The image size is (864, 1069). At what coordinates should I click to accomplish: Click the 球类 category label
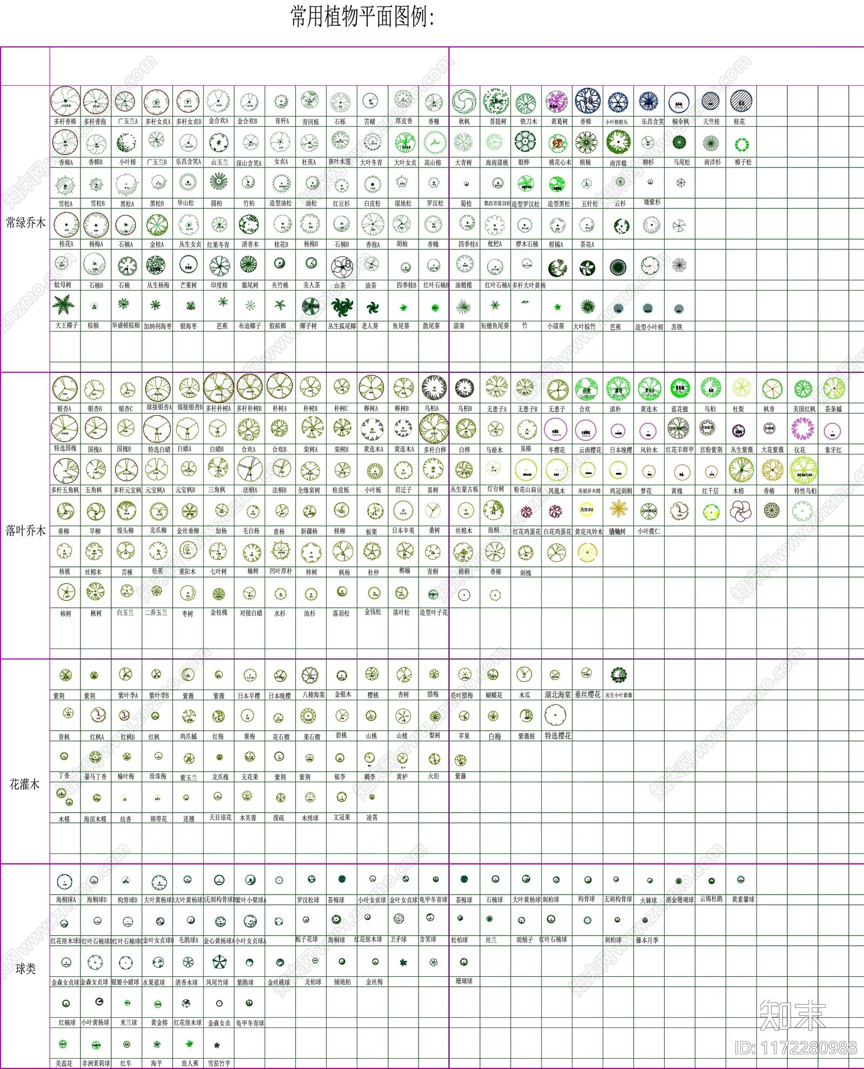pos(25,969)
